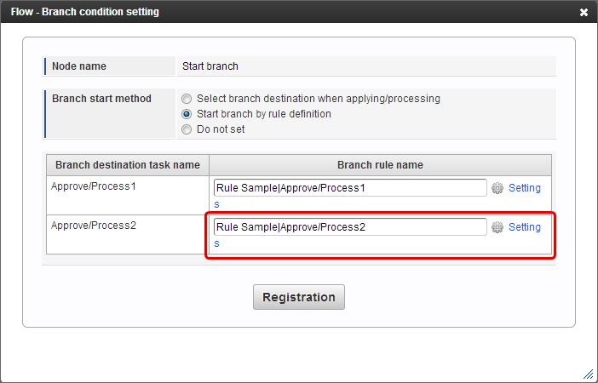Focus the 'Rule Sample|Approve/Process2' text field
598x383 pixels.
coord(350,227)
